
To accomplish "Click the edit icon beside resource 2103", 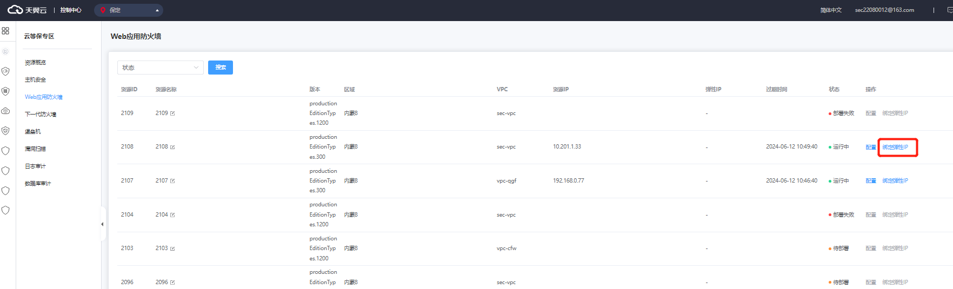I will click(x=172, y=248).
